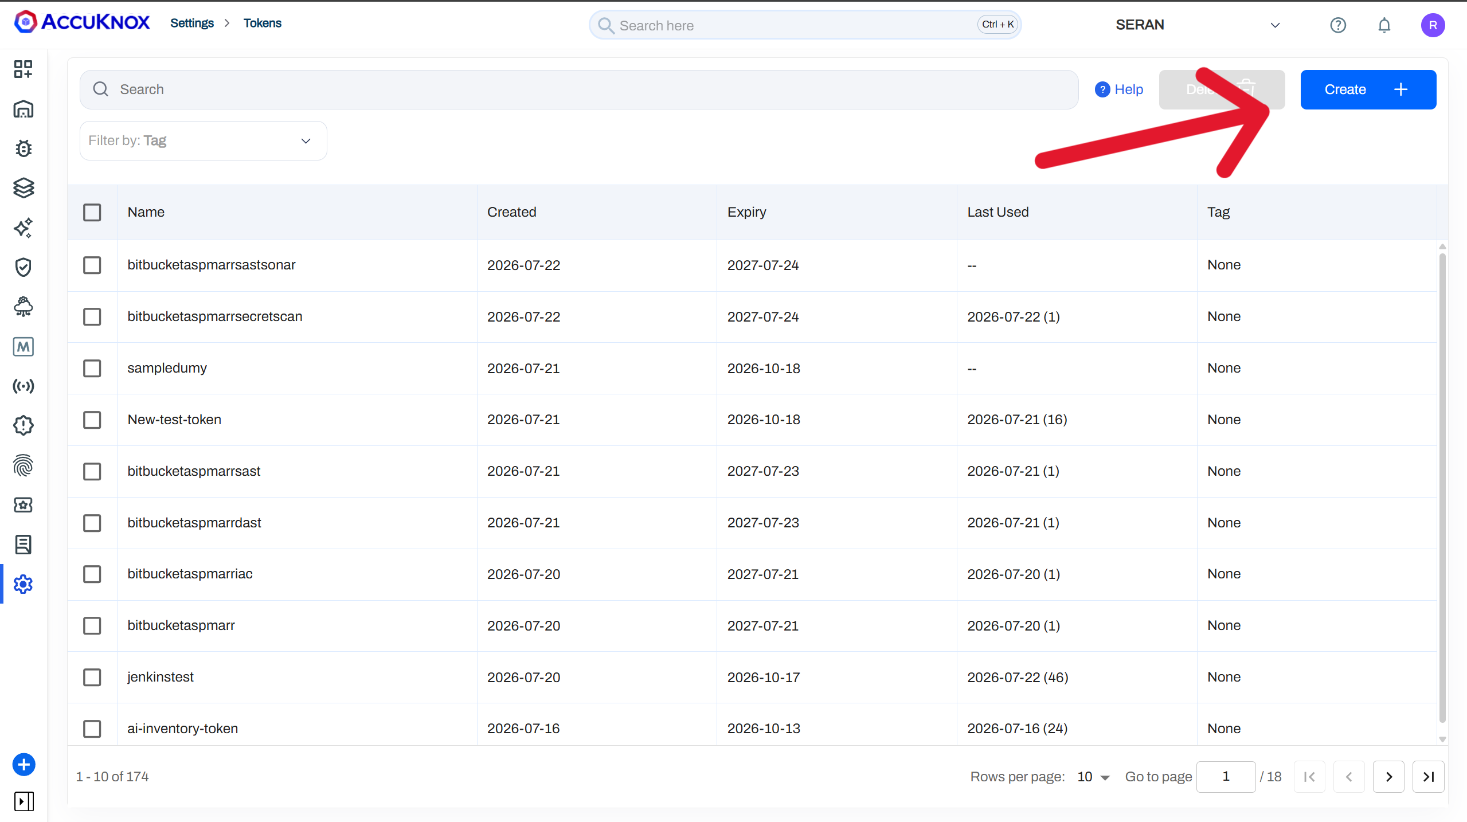Open the layers stack sidebar icon
This screenshot has height=822, width=1467.
click(x=23, y=188)
